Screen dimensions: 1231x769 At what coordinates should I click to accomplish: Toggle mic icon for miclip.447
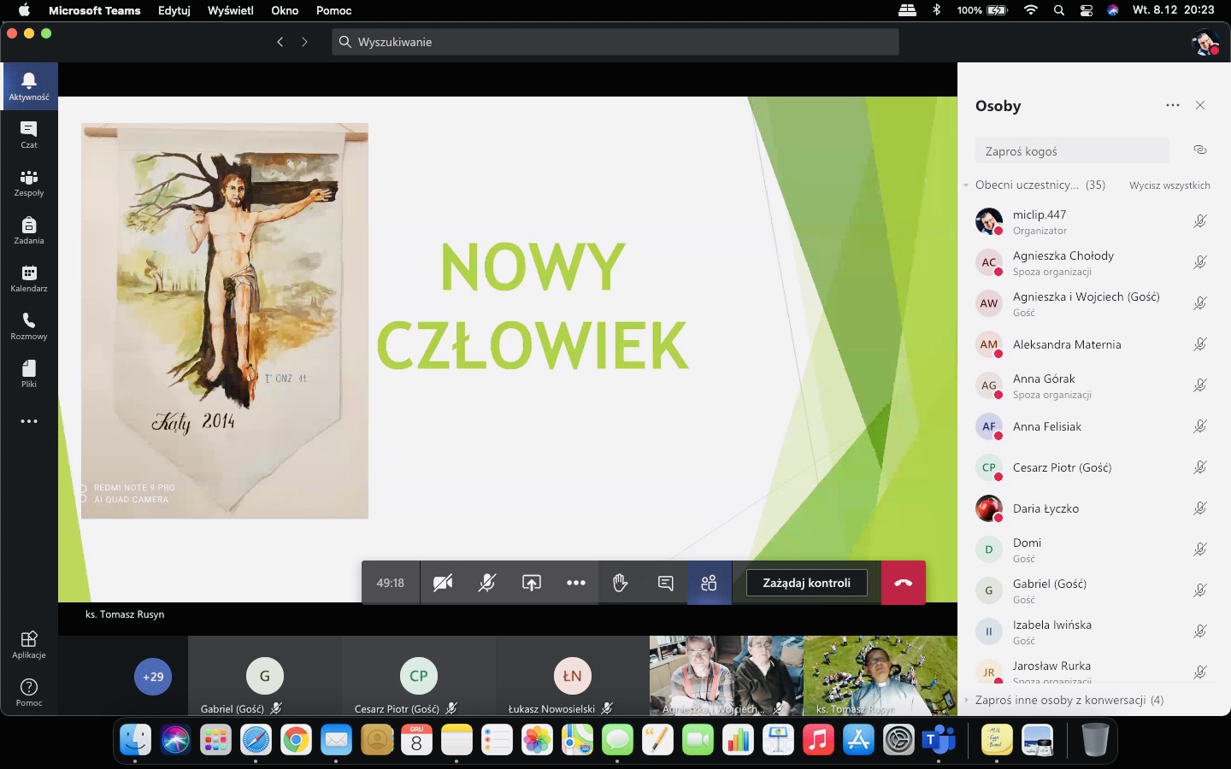(x=1200, y=221)
